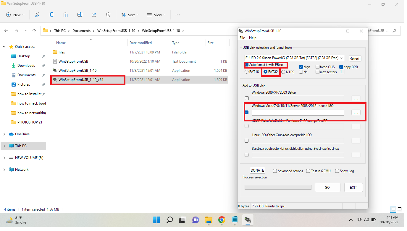The height and width of the screenshot is (231, 407).
Task: Enable the Test in QEMU checkbox
Action: tap(308, 171)
